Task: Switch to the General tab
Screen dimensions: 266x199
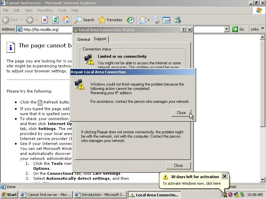Action: click(84, 39)
